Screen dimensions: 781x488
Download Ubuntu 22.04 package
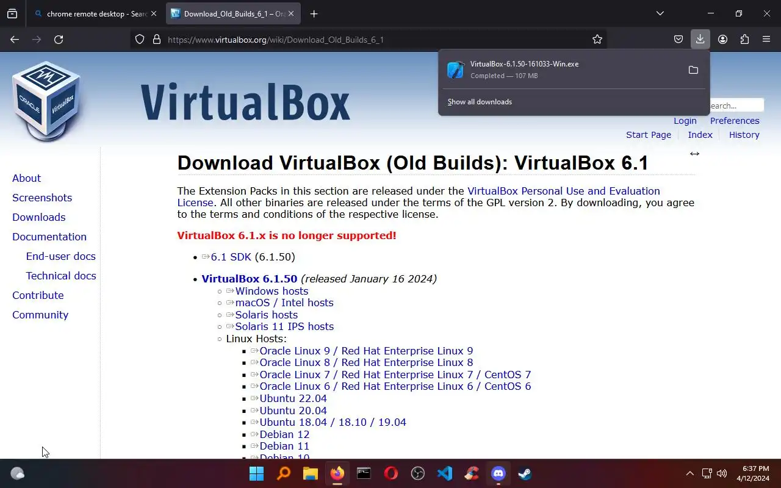[x=293, y=398]
